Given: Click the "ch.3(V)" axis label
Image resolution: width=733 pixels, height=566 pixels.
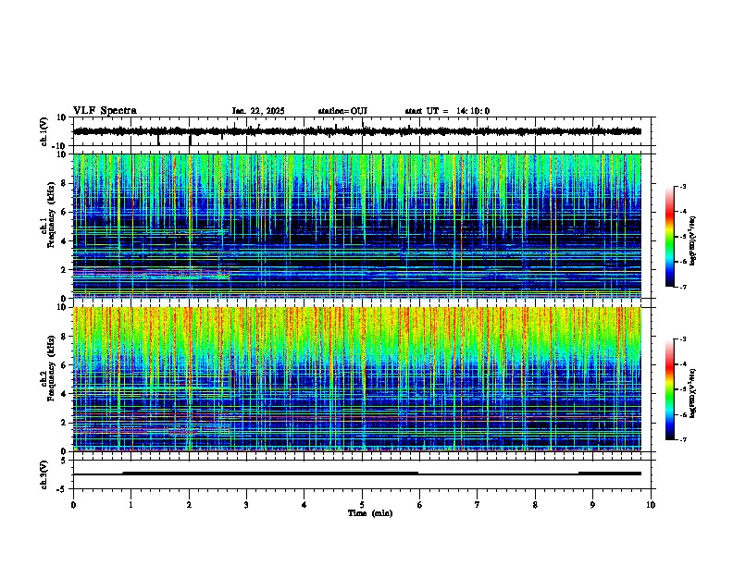Looking at the screenshot, I should [x=44, y=474].
